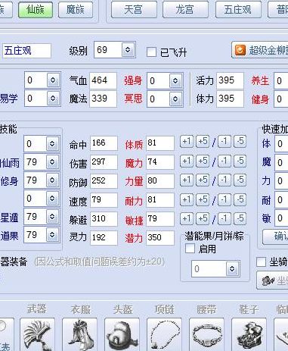Enable the 潜能果/月饼/粽 启用 checkbox

(190, 249)
